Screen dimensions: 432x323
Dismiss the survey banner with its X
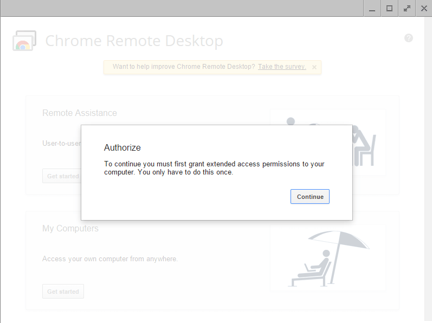[314, 67]
